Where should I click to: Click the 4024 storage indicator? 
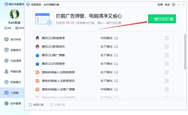(x=20, y=28)
